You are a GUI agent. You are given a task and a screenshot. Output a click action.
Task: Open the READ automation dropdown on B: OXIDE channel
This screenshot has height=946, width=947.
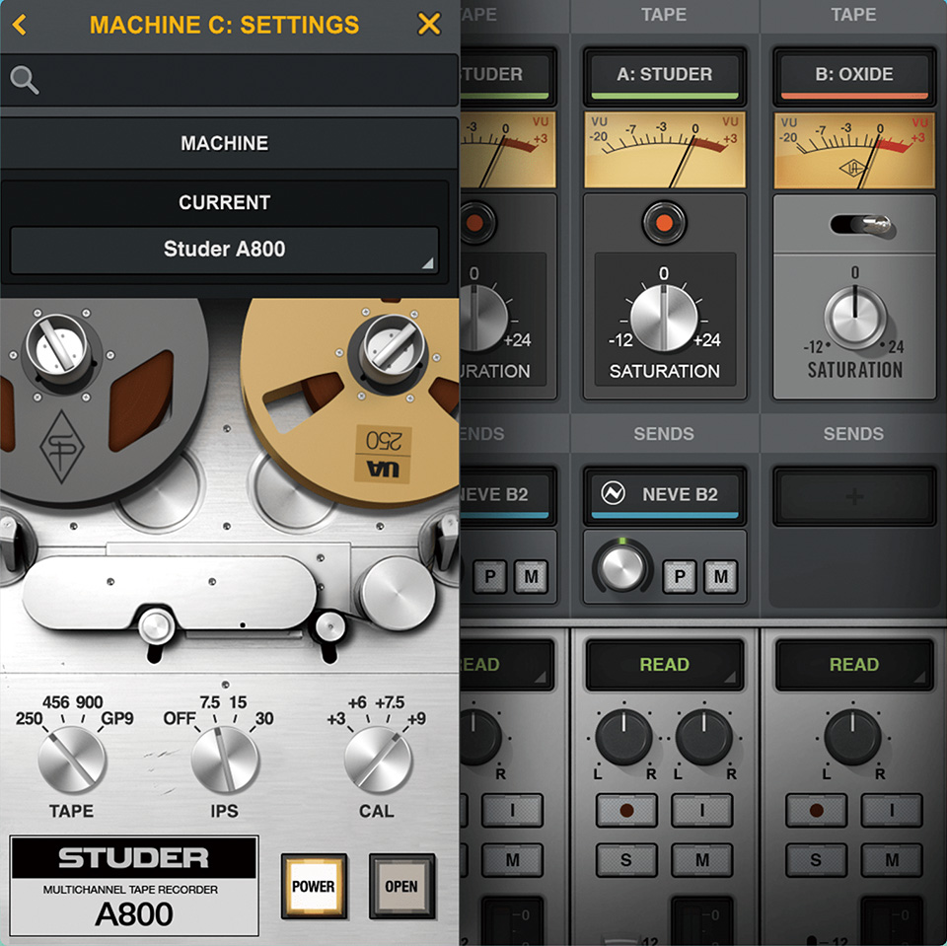click(854, 665)
